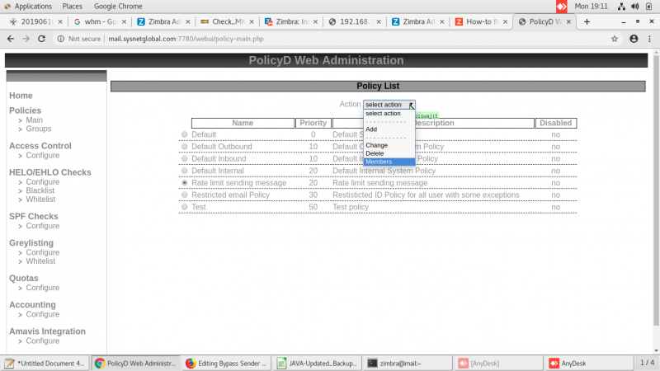
Task: Switch to Firefox Editing Bypass Sender taskbar item
Action: (x=227, y=363)
